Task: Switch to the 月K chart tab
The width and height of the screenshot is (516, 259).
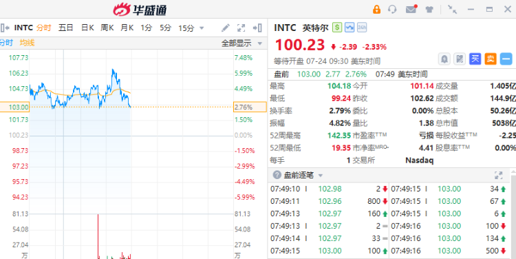Action: pyautogui.click(x=127, y=28)
